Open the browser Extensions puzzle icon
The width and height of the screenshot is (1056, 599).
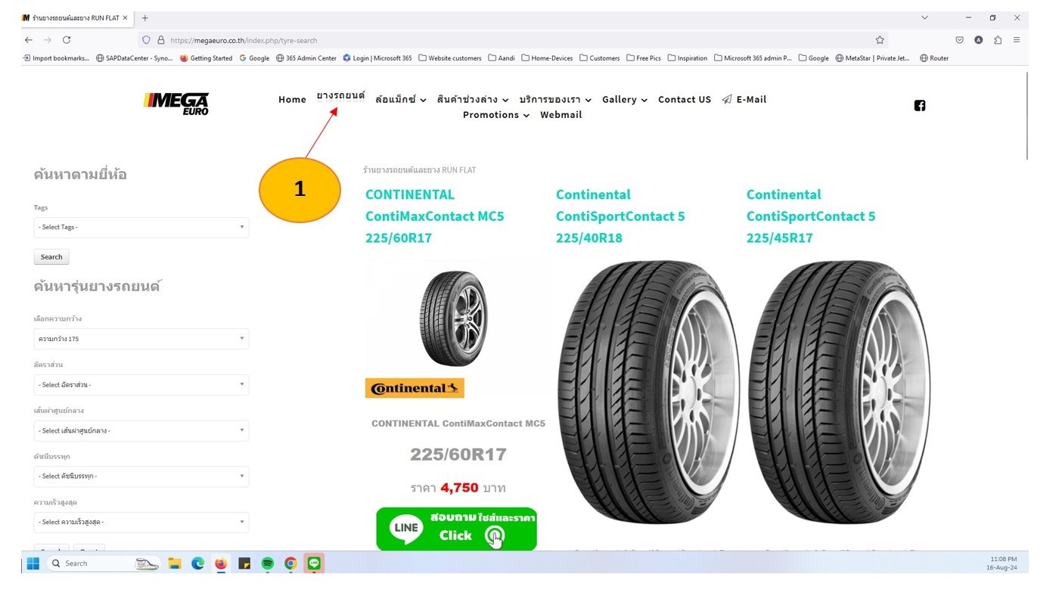tap(998, 40)
